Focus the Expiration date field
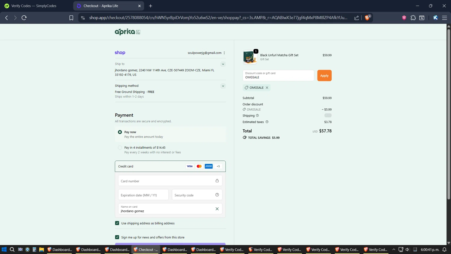Image resolution: width=451 pixels, height=254 pixels. point(143,195)
